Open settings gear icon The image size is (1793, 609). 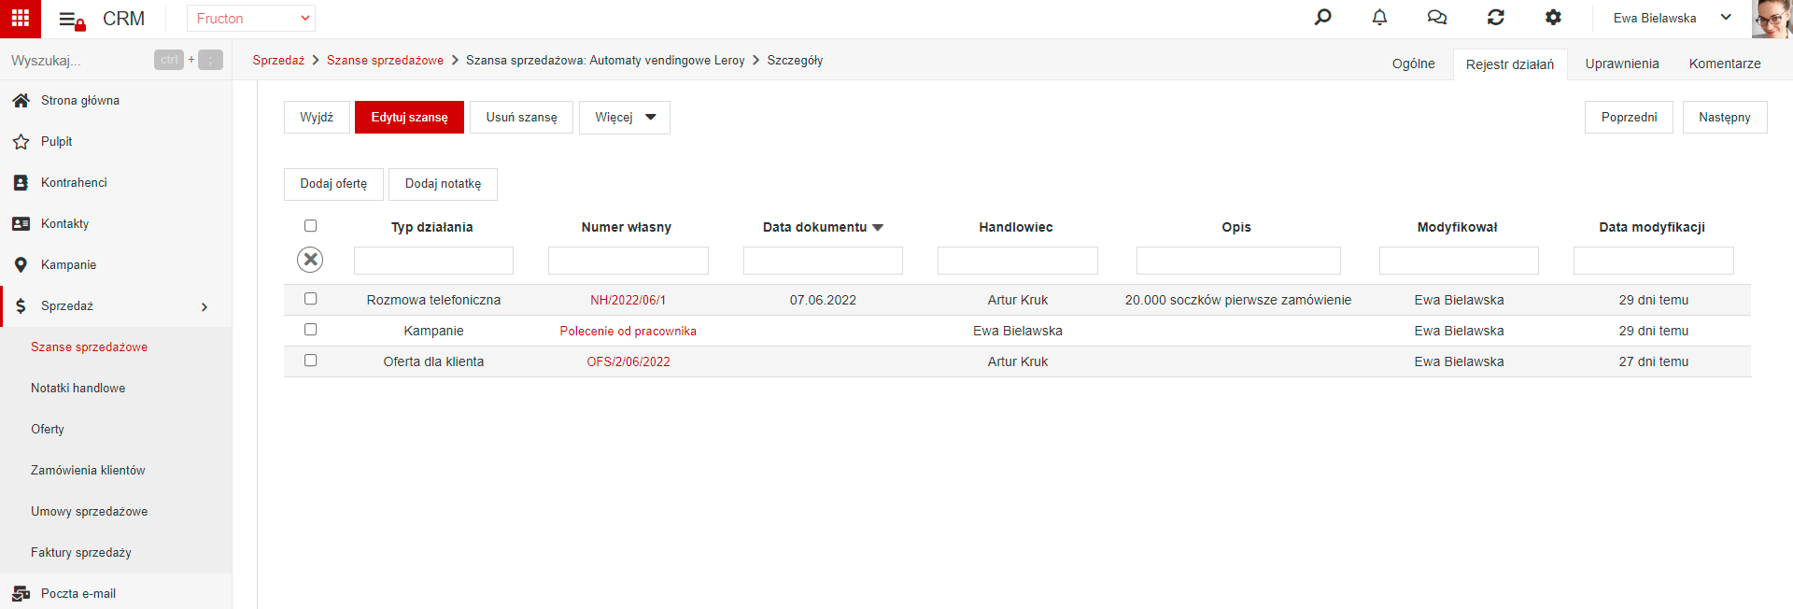[x=1553, y=18]
